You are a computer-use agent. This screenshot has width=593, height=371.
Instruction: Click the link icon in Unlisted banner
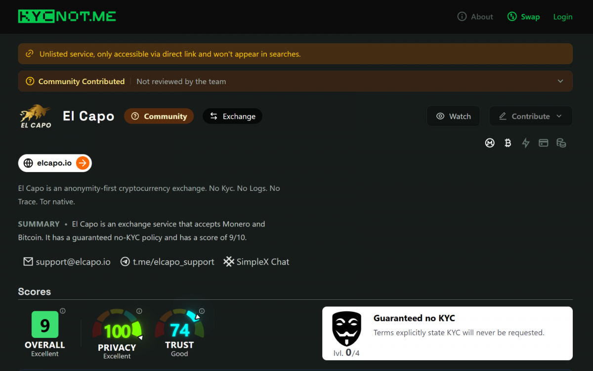pyautogui.click(x=30, y=53)
